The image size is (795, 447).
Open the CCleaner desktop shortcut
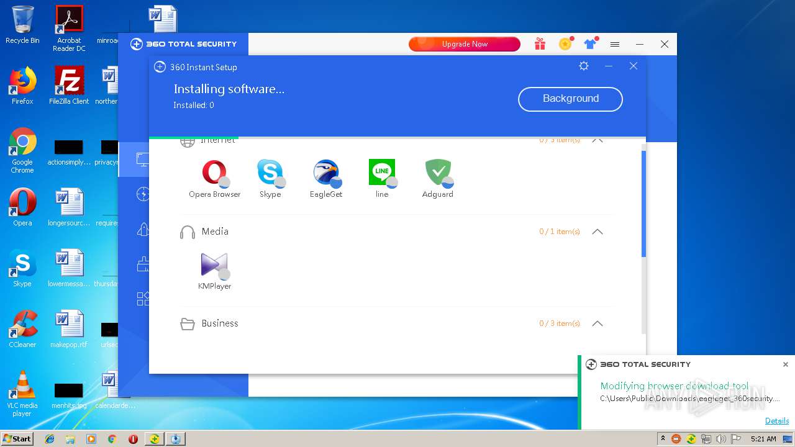22,329
